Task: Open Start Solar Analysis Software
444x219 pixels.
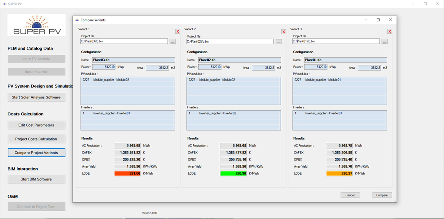Action: 36,97
